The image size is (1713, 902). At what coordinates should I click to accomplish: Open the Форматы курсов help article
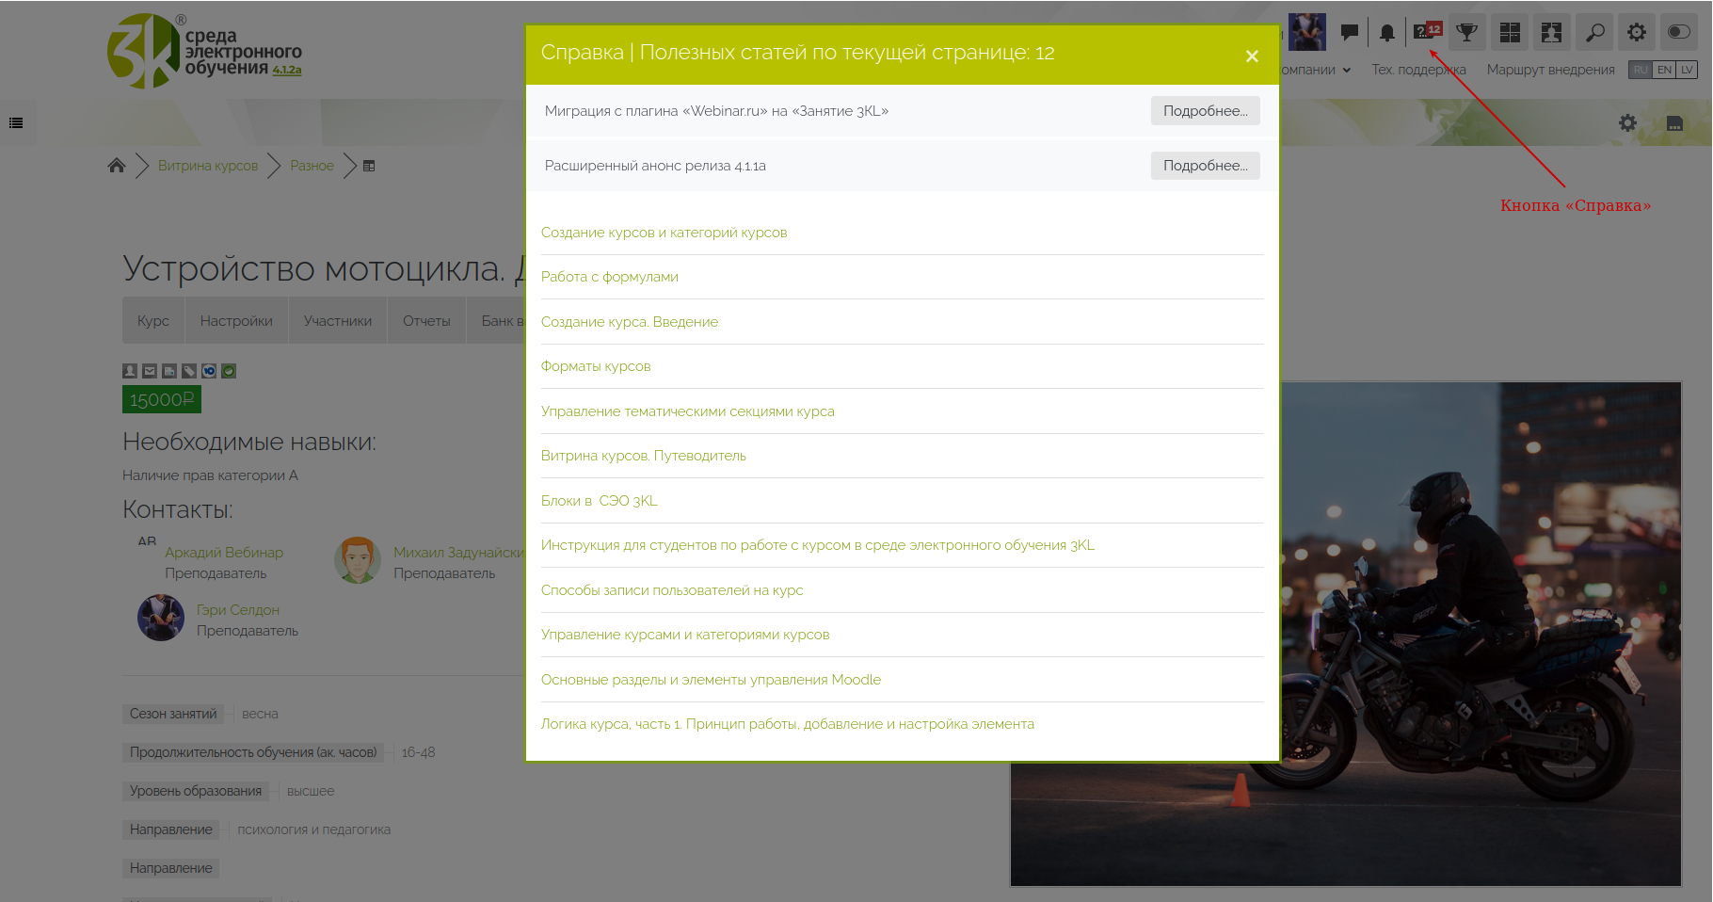[596, 366]
